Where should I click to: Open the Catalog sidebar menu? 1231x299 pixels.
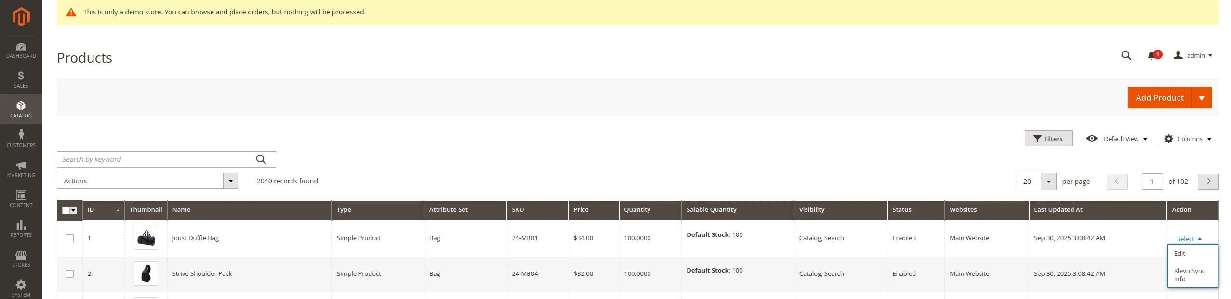(21, 109)
